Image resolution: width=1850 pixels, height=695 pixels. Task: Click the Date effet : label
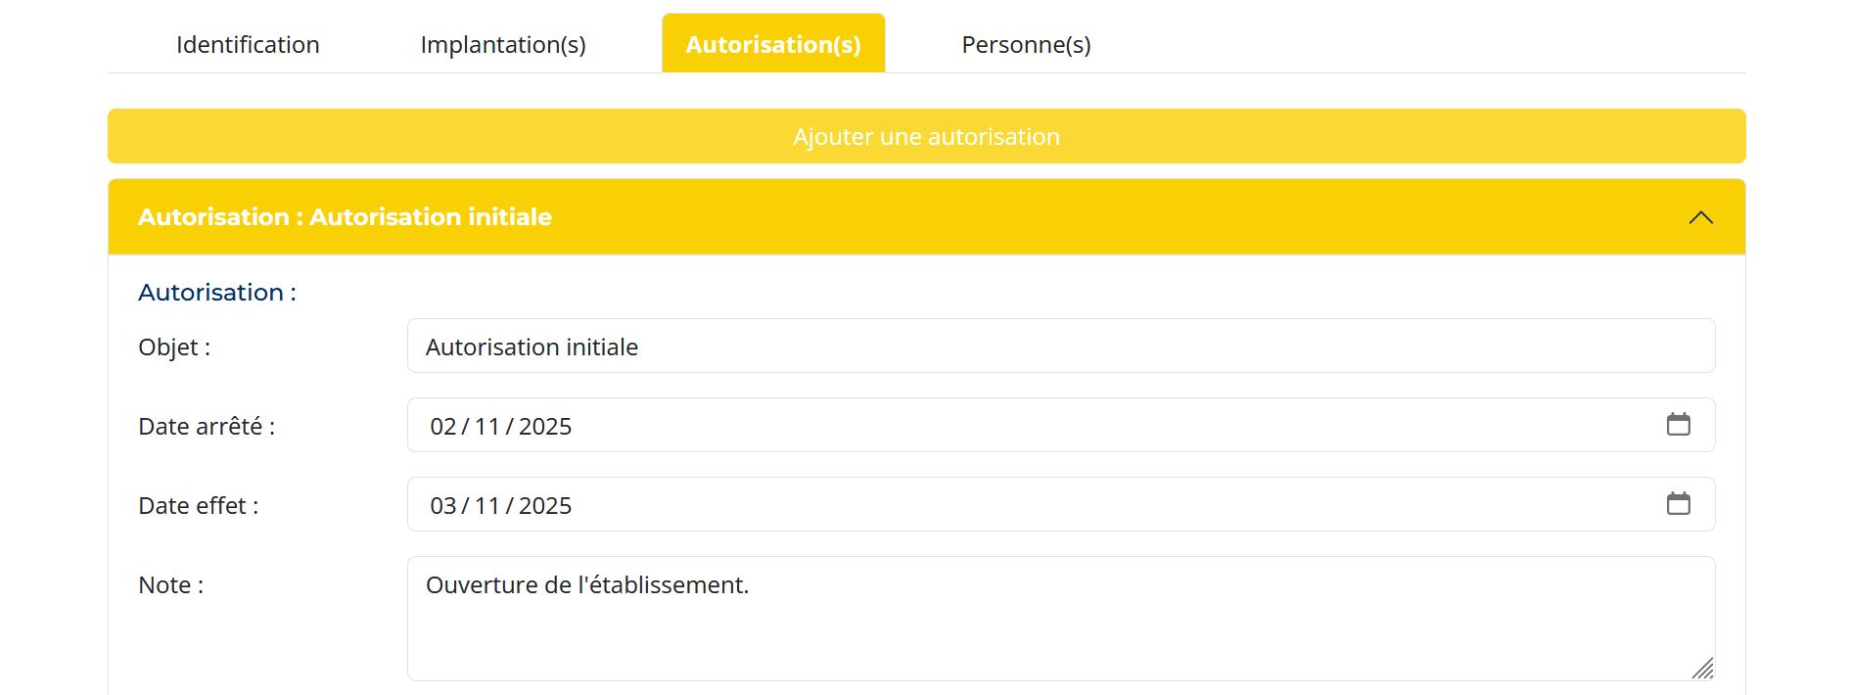tap(199, 506)
